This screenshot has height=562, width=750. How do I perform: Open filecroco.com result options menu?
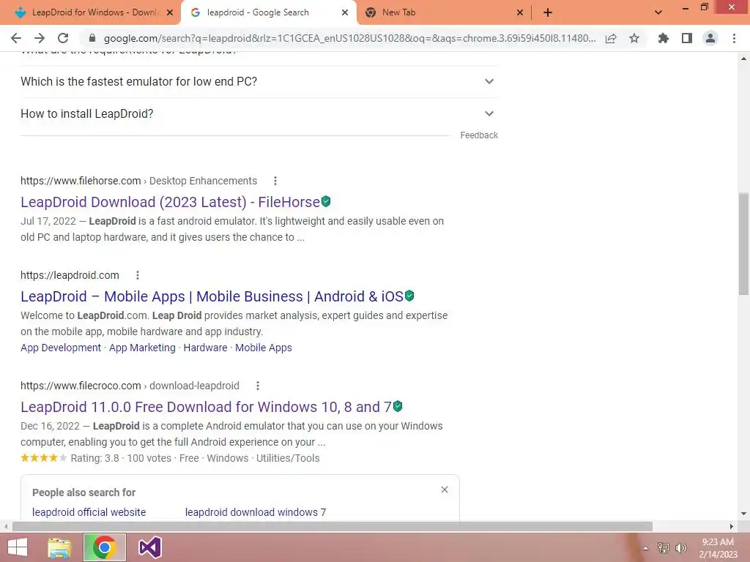coord(258,386)
